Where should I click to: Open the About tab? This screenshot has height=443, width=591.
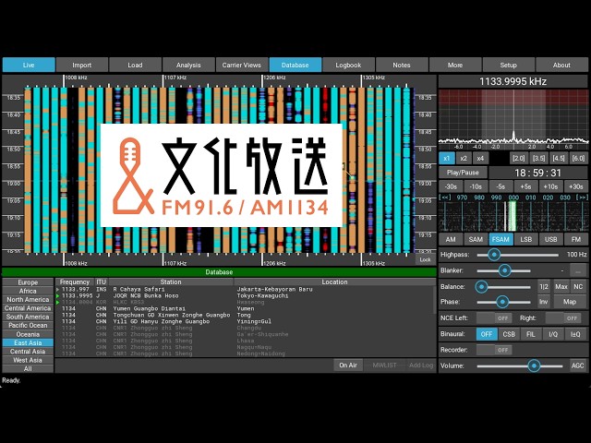point(561,65)
